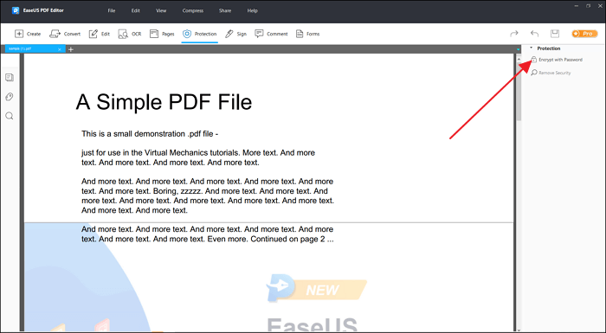The width and height of the screenshot is (606, 333).
Task: Collapse the Protection panel section
Action: point(531,48)
